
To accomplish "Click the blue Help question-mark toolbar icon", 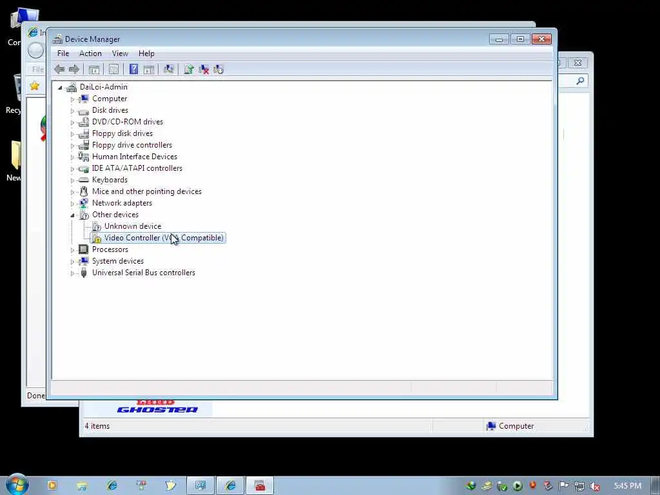I will [x=133, y=69].
